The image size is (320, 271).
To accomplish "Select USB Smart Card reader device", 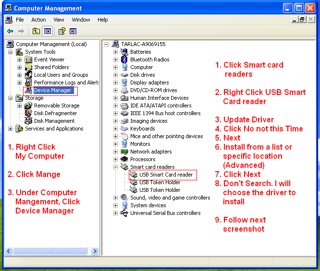I will point(166,175).
